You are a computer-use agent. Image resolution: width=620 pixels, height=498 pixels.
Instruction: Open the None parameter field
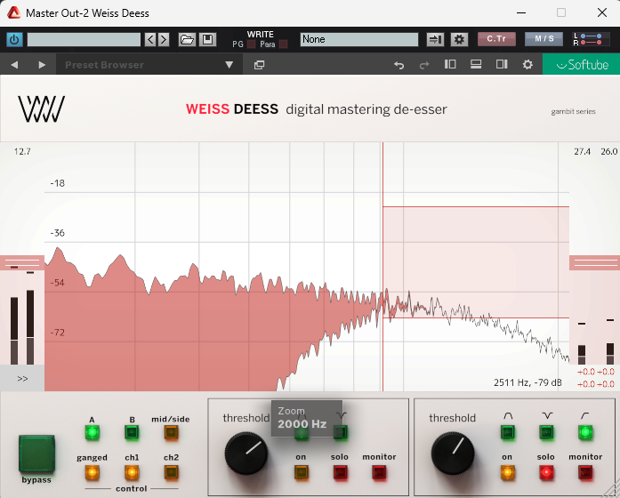[359, 39]
